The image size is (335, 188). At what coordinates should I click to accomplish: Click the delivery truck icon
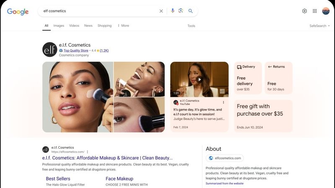239,67
